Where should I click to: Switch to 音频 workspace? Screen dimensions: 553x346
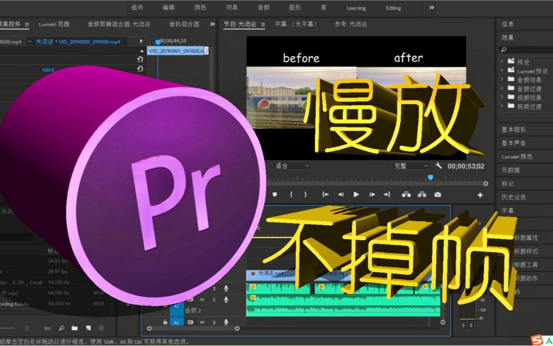click(x=264, y=7)
